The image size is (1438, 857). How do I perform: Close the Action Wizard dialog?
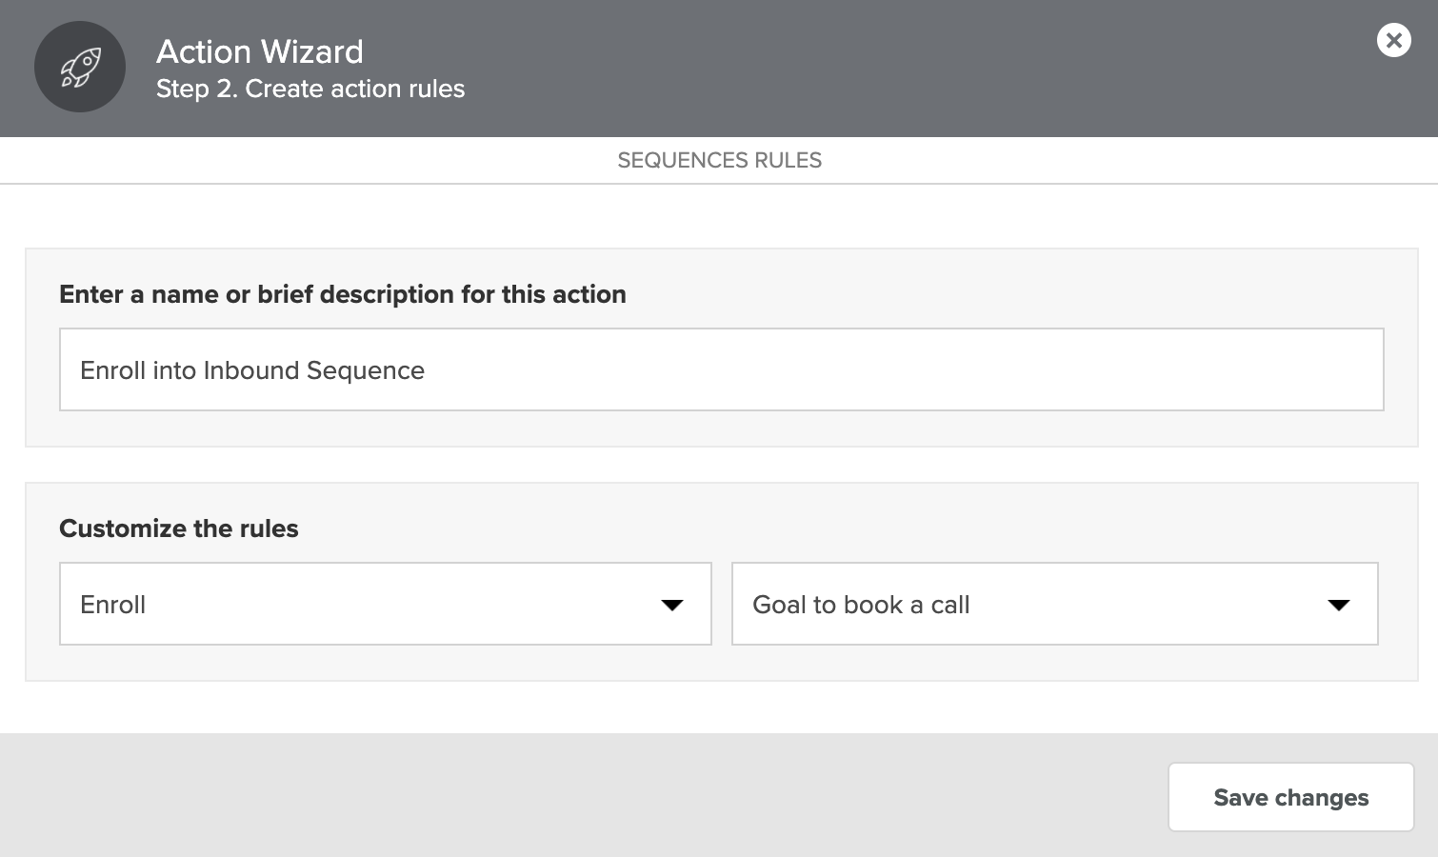click(x=1393, y=40)
